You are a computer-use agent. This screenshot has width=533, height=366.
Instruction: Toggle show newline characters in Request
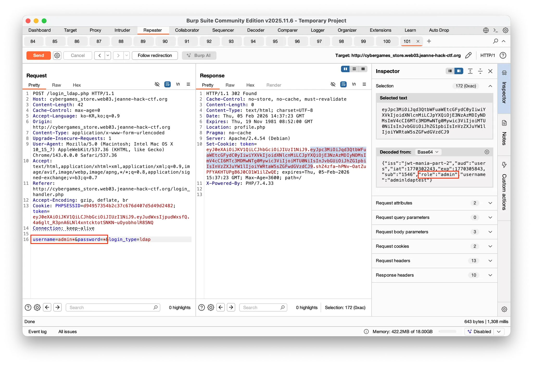tap(178, 84)
